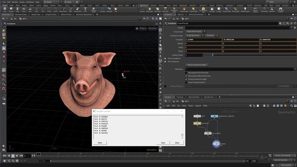Switch to the Performance Monitor tab

196,14
